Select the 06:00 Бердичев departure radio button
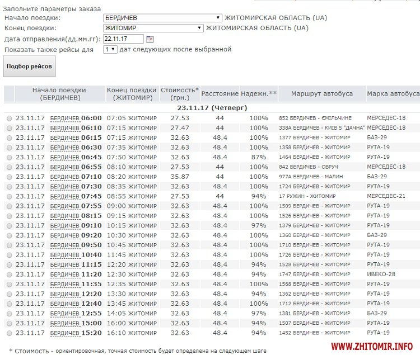The width and height of the screenshot is (420, 355). pyautogui.click(x=9, y=119)
